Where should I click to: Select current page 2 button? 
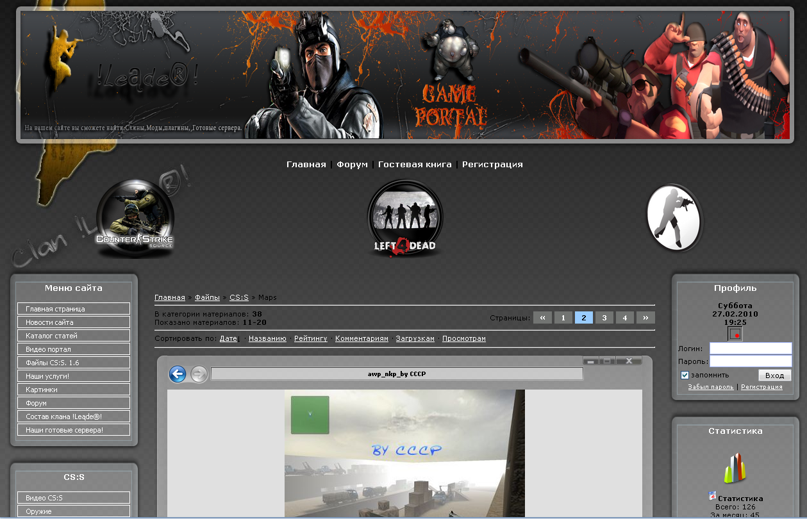[x=584, y=317]
